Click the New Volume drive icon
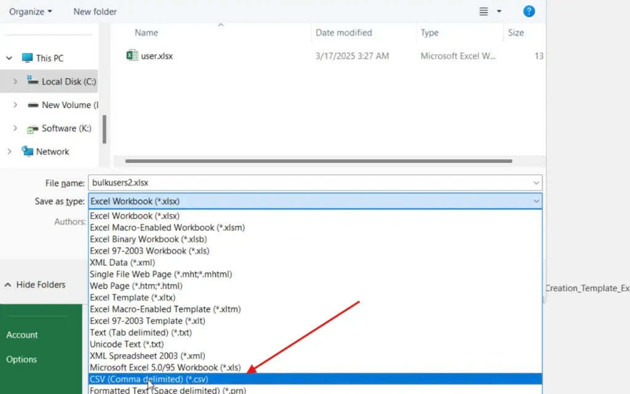 tap(33, 105)
